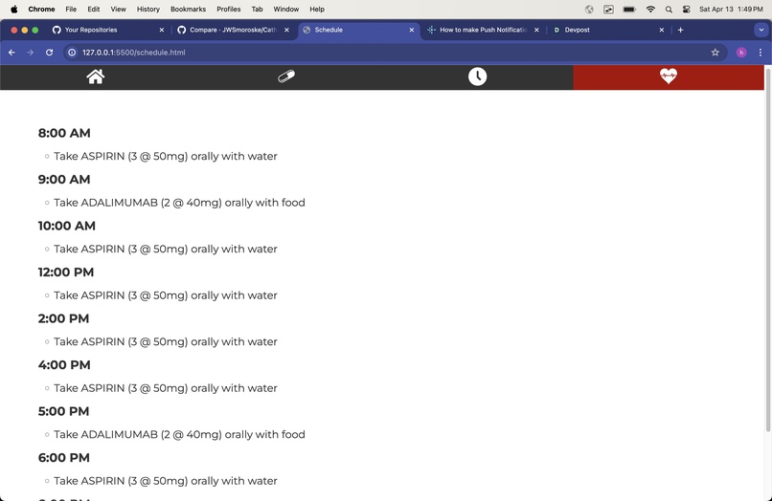
Task: Open the Apple menu
Action: [13, 9]
